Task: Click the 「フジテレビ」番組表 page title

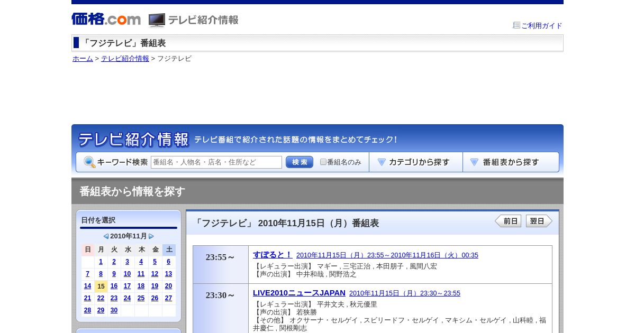Action: [x=123, y=43]
